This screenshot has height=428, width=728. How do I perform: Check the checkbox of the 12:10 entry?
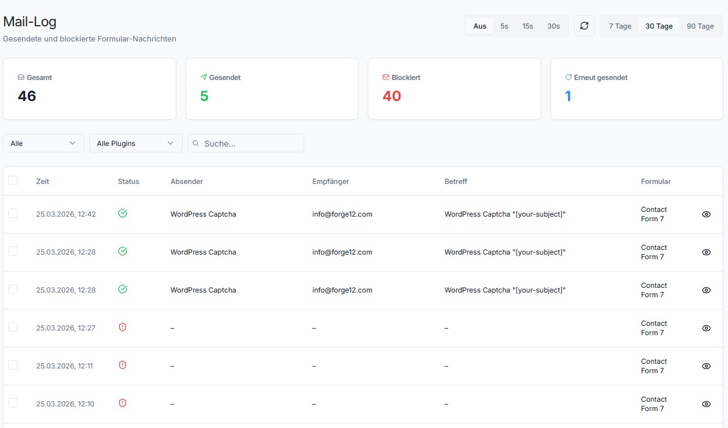pyautogui.click(x=13, y=403)
